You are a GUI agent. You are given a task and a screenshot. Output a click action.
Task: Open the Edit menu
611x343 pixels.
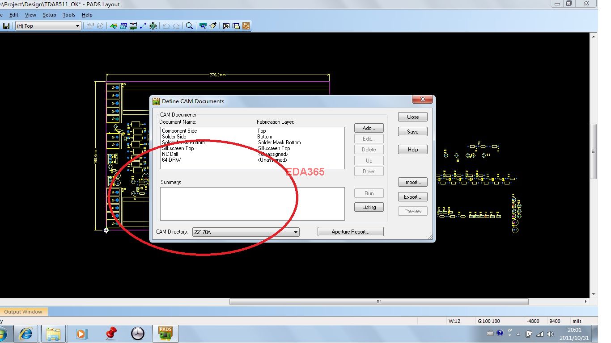[14, 15]
